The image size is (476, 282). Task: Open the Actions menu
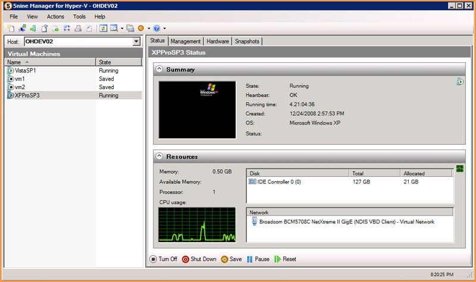coord(55,17)
